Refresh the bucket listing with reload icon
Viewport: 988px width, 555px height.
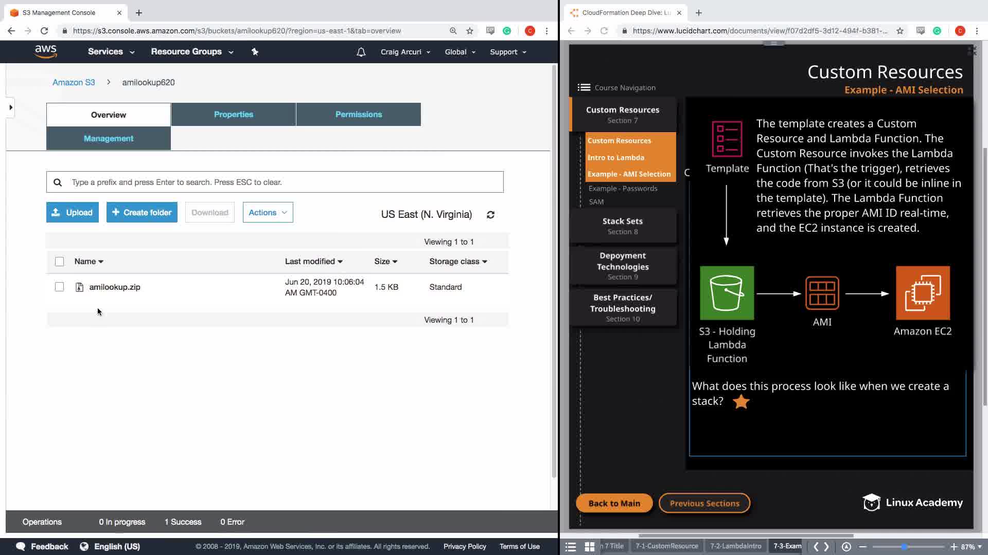tap(490, 215)
